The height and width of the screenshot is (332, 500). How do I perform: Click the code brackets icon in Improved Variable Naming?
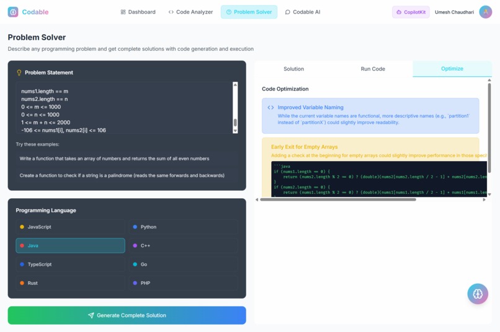(270, 108)
